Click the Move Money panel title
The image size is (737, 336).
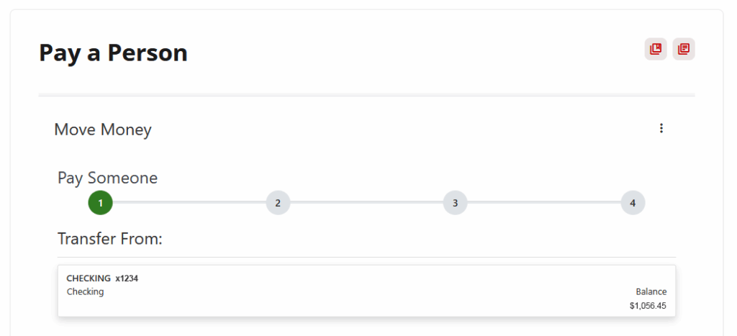[103, 130]
